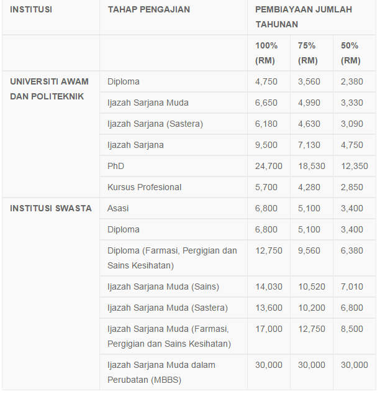Click the Ijazah Sarjana (Sastera) label
The height and width of the screenshot is (394, 380).
[x=155, y=124]
